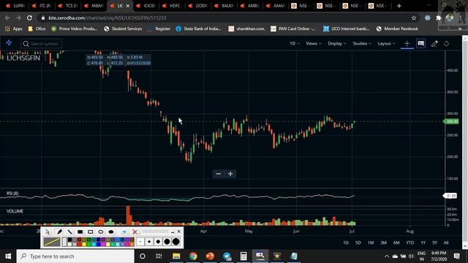Toggle the crosshair plus tool in chart toolbar
The width and height of the screenshot is (468, 263).
[x=407, y=44]
